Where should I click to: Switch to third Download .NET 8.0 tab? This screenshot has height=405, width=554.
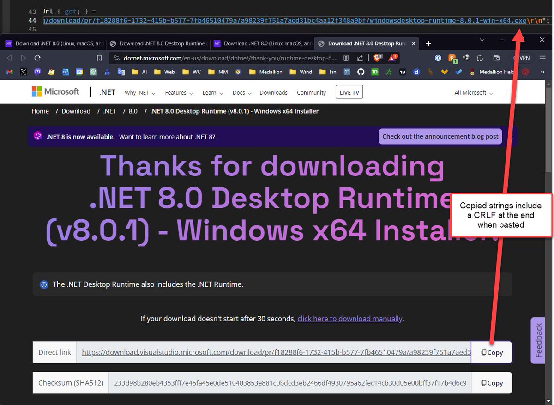pos(262,43)
